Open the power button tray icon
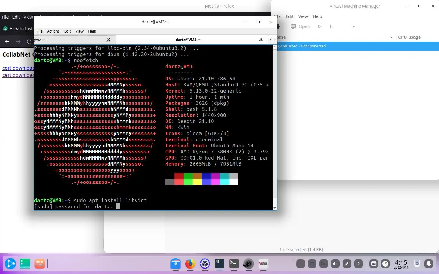The width and height of the screenshot is (439, 274). (385, 264)
